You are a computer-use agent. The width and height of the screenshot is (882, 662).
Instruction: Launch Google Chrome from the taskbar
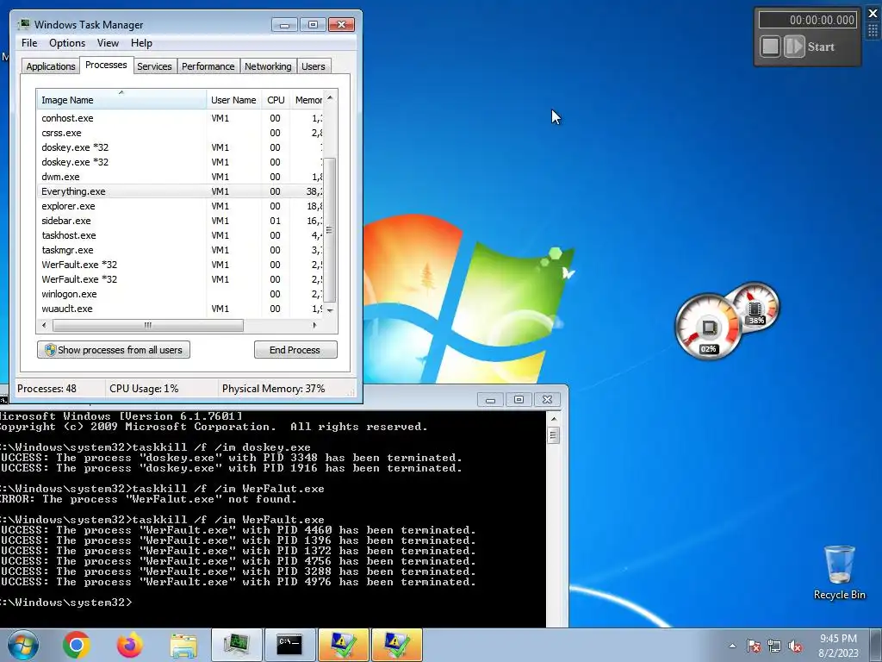77,645
